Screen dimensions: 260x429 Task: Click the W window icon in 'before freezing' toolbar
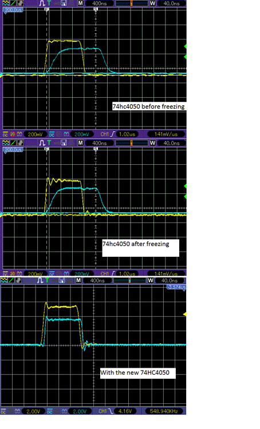pos(152,3)
